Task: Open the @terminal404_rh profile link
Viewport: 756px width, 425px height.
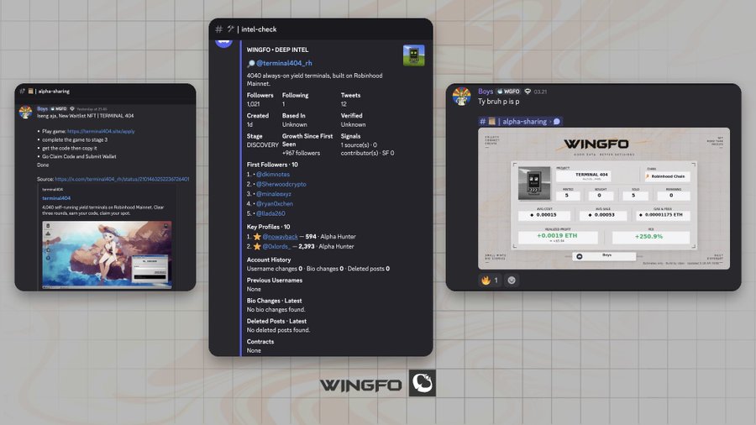Action: pyautogui.click(x=284, y=63)
